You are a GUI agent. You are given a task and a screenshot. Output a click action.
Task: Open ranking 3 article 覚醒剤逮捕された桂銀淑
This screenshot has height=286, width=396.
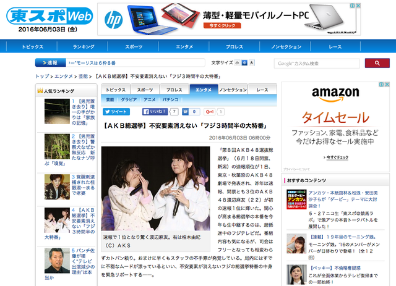[84, 185]
